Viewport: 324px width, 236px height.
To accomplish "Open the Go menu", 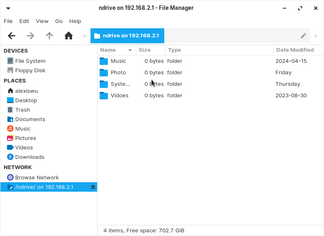I will 59,21.
